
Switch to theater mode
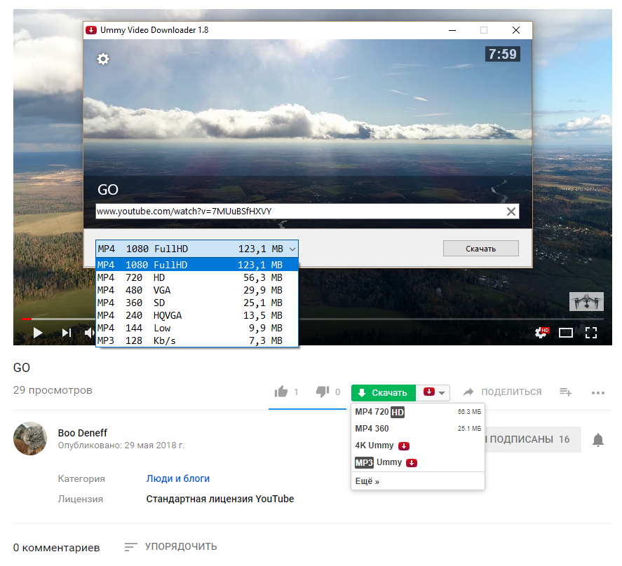566,333
